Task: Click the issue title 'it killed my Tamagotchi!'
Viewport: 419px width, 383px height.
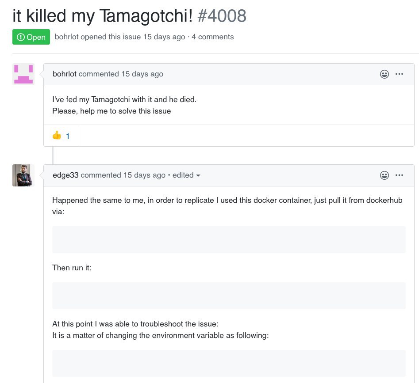Action: point(103,16)
